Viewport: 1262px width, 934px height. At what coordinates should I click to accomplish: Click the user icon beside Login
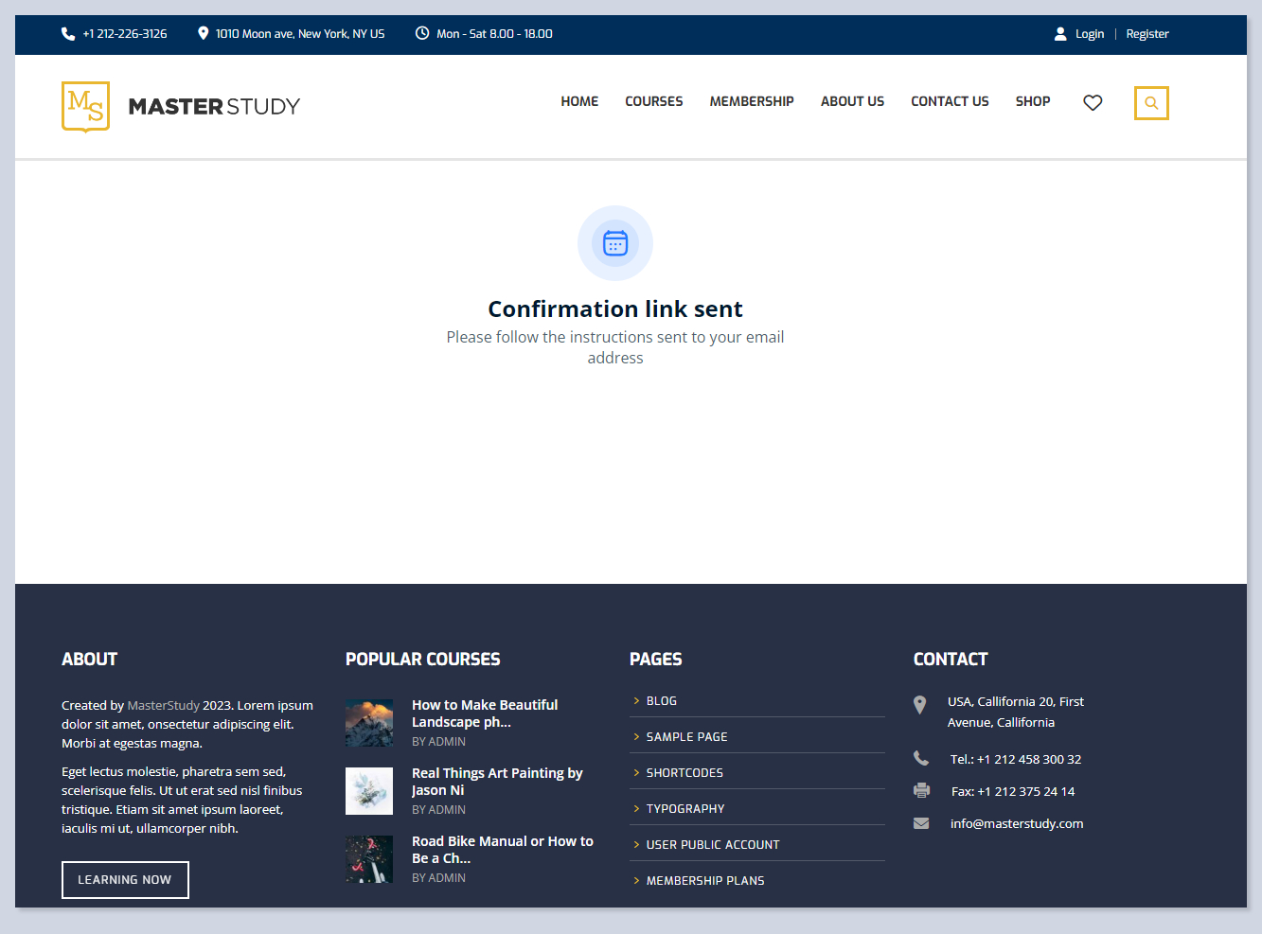[1060, 34]
